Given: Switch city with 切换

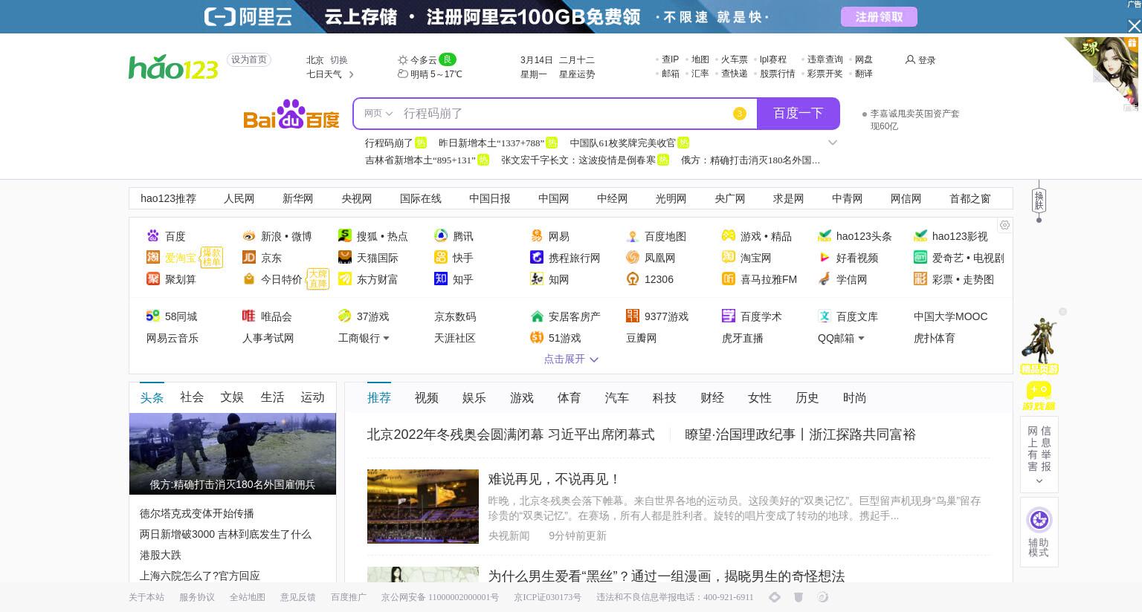Looking at the screenshot, I should (339, 60).
